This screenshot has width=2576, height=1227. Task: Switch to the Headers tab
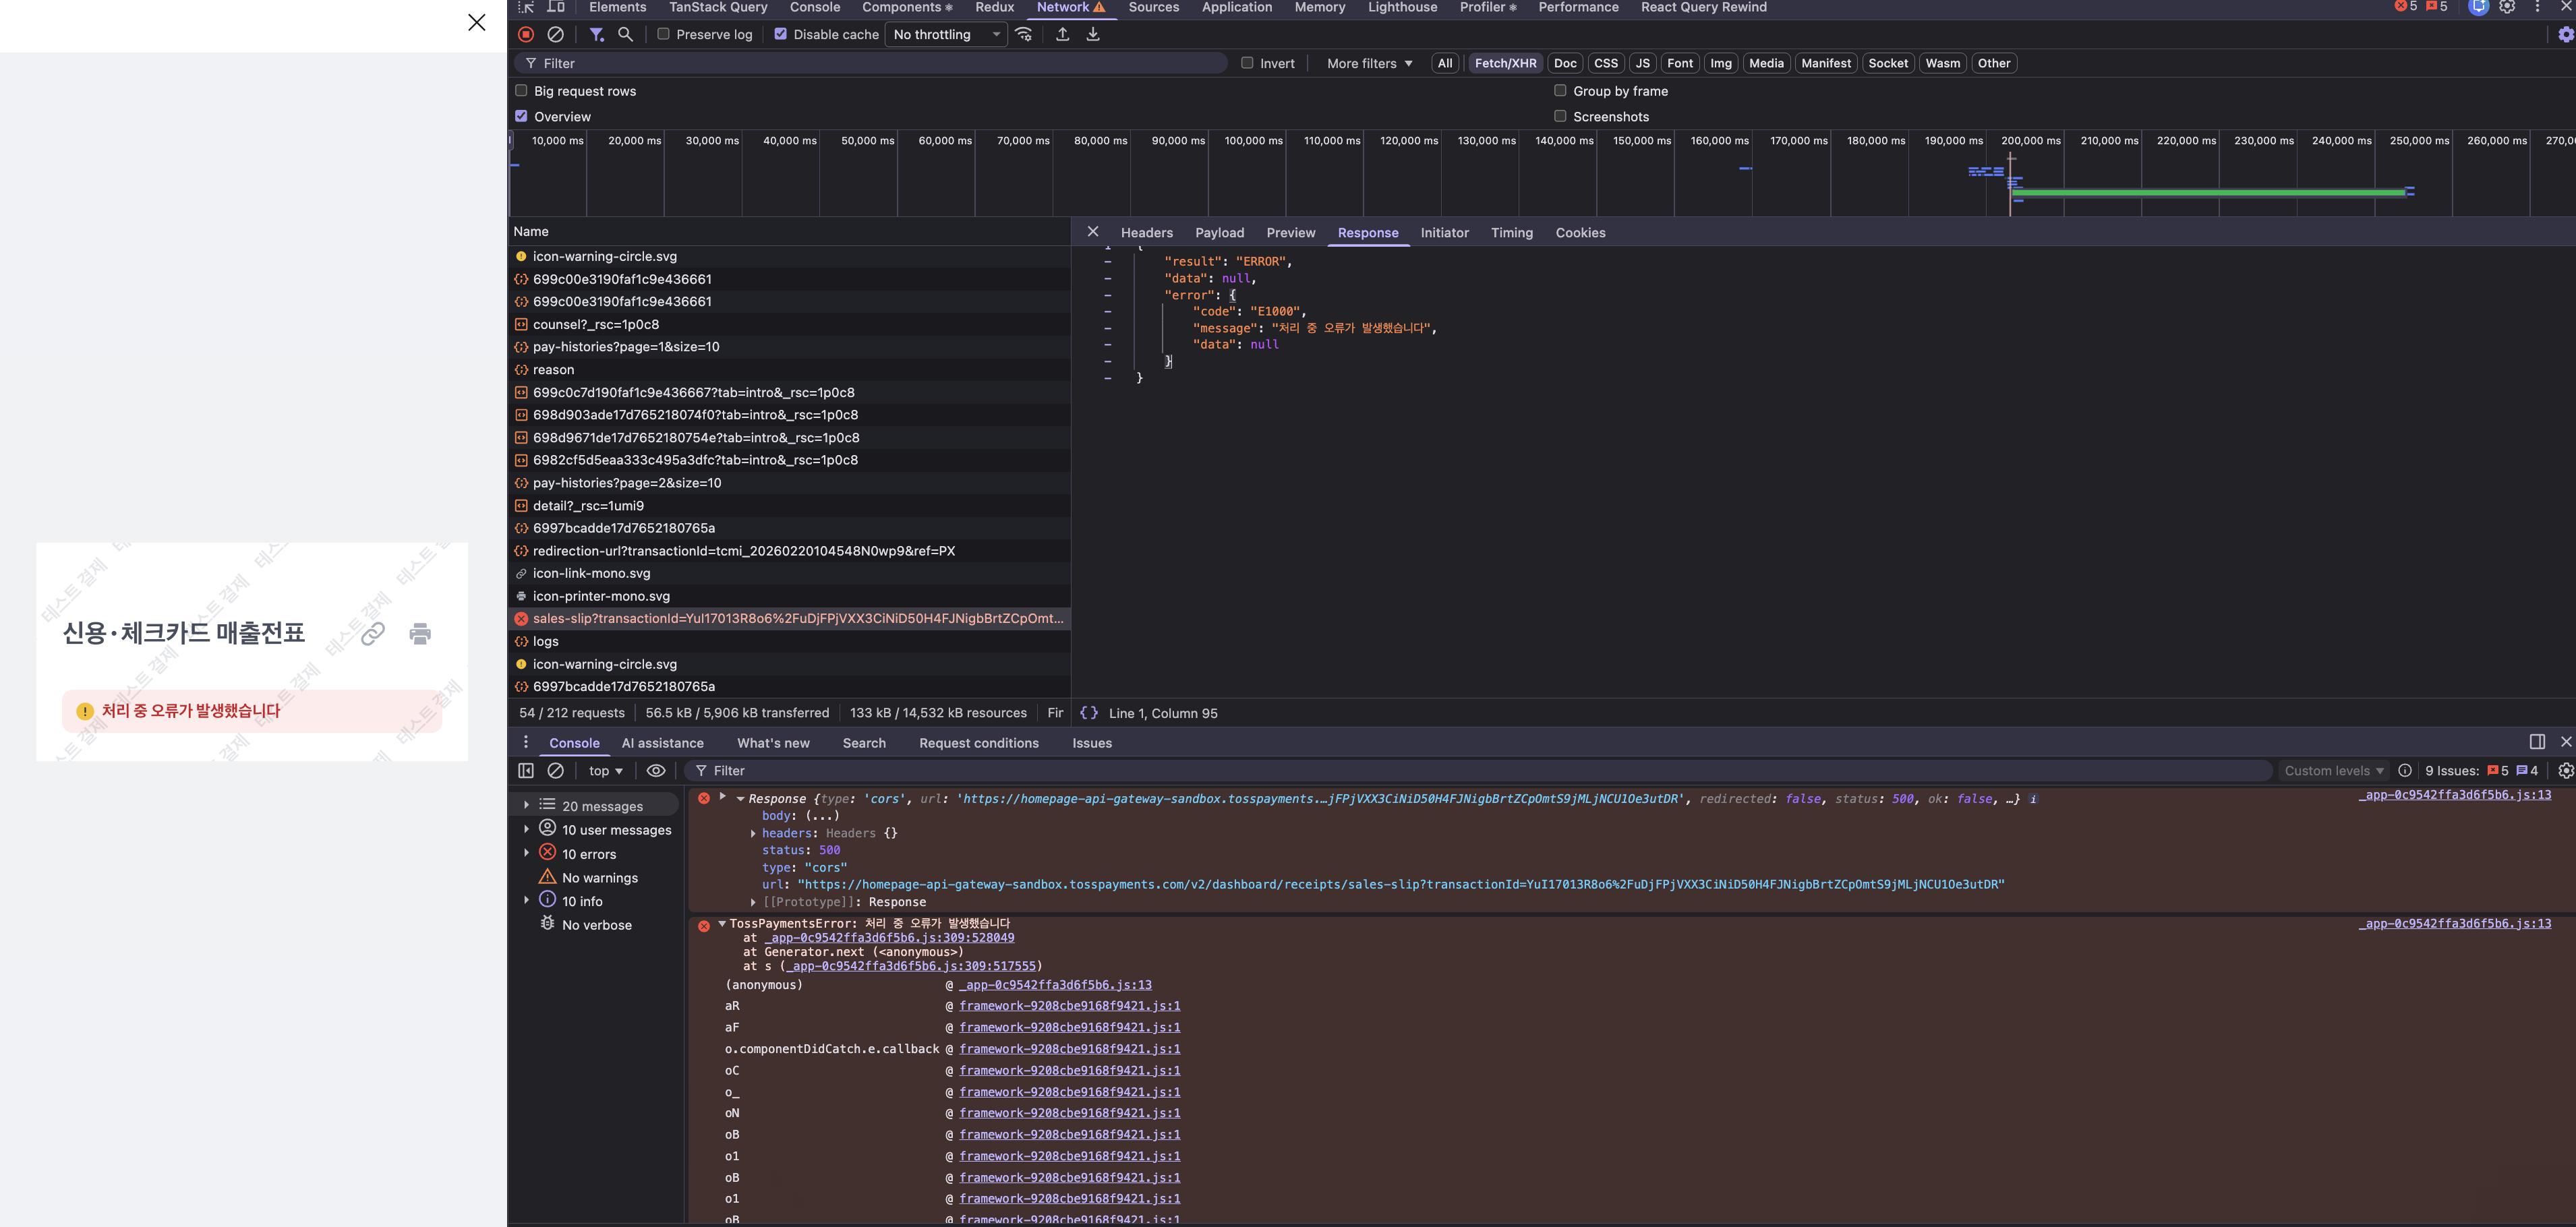pos(1146,233)
